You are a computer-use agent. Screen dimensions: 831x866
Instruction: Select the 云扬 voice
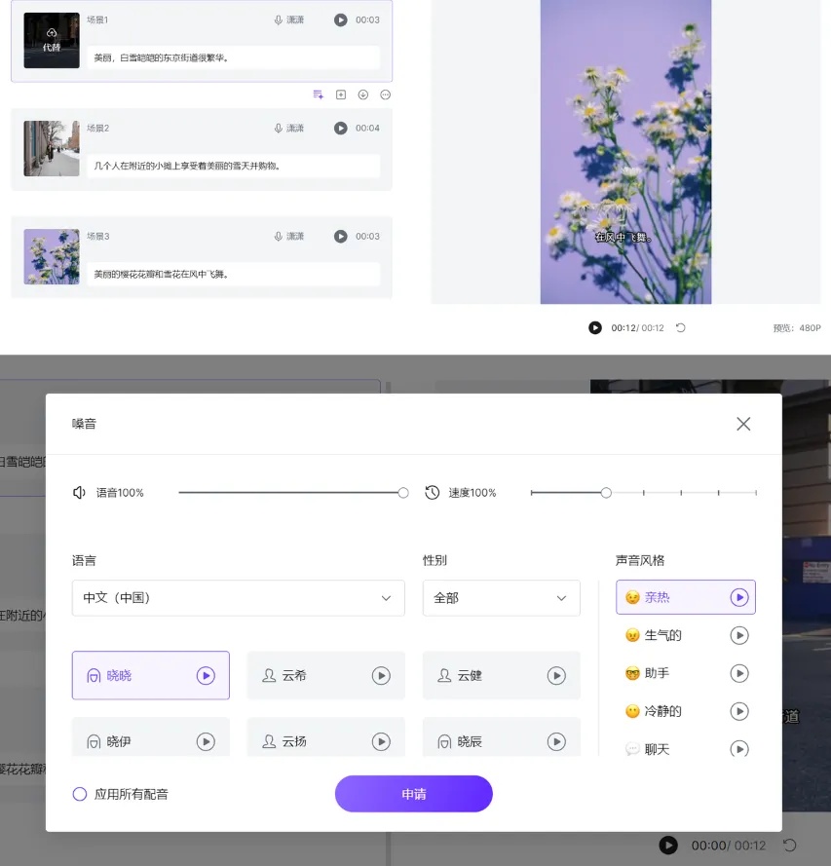click(325, 736)
